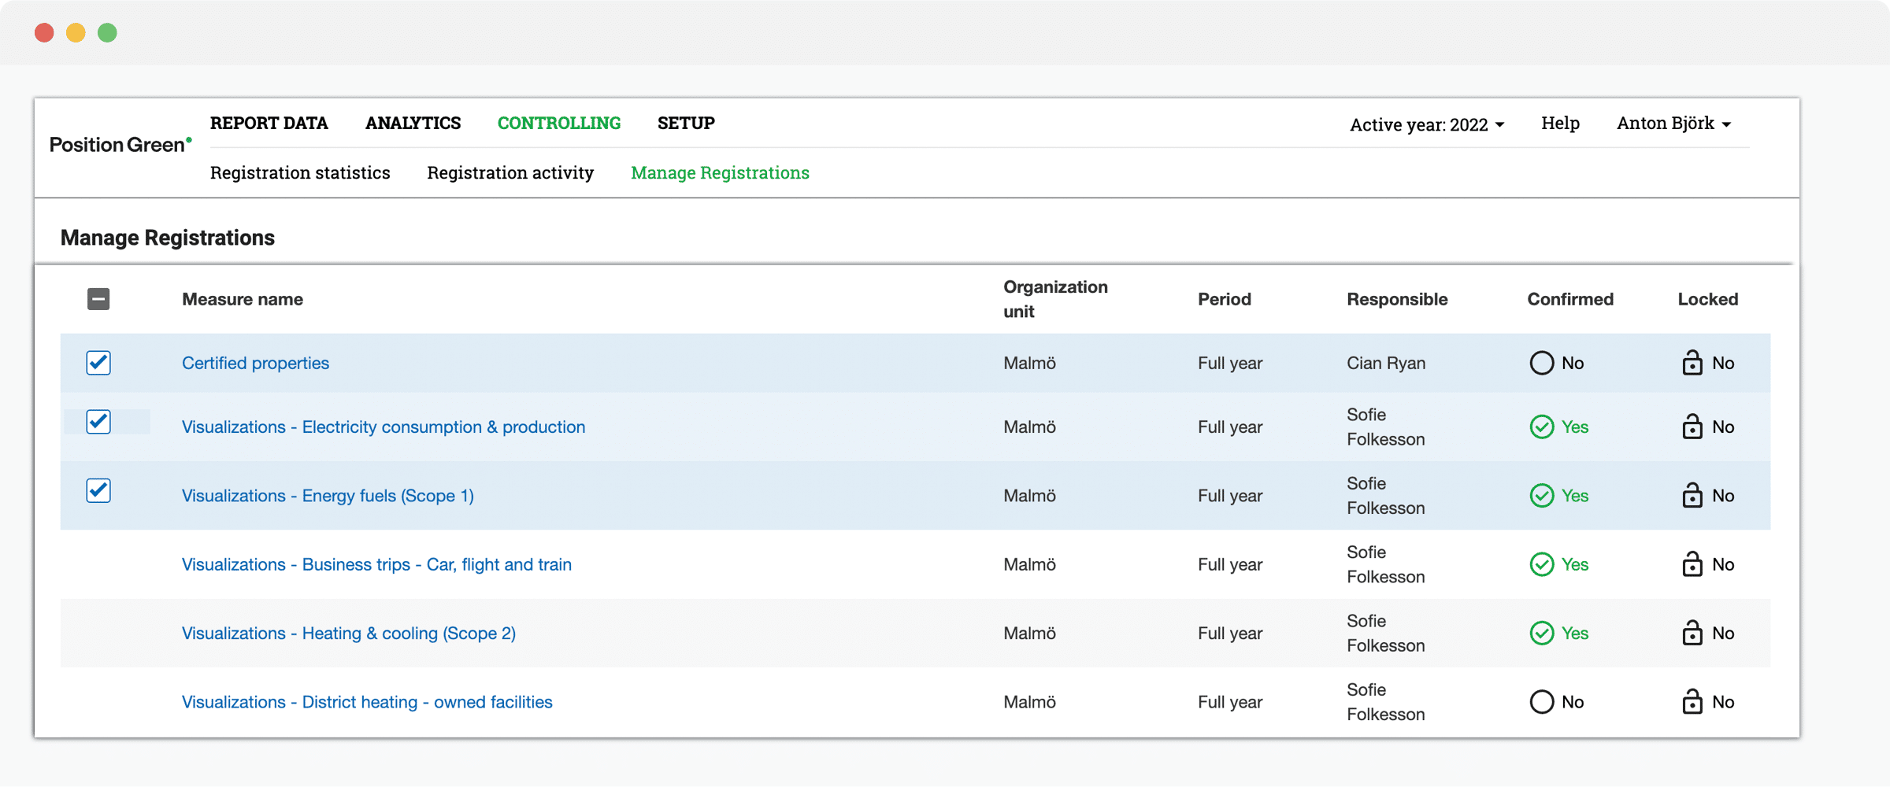Click the select-all checkbox in the table header
The image size is (1890, 787).
tap(98, 299)
